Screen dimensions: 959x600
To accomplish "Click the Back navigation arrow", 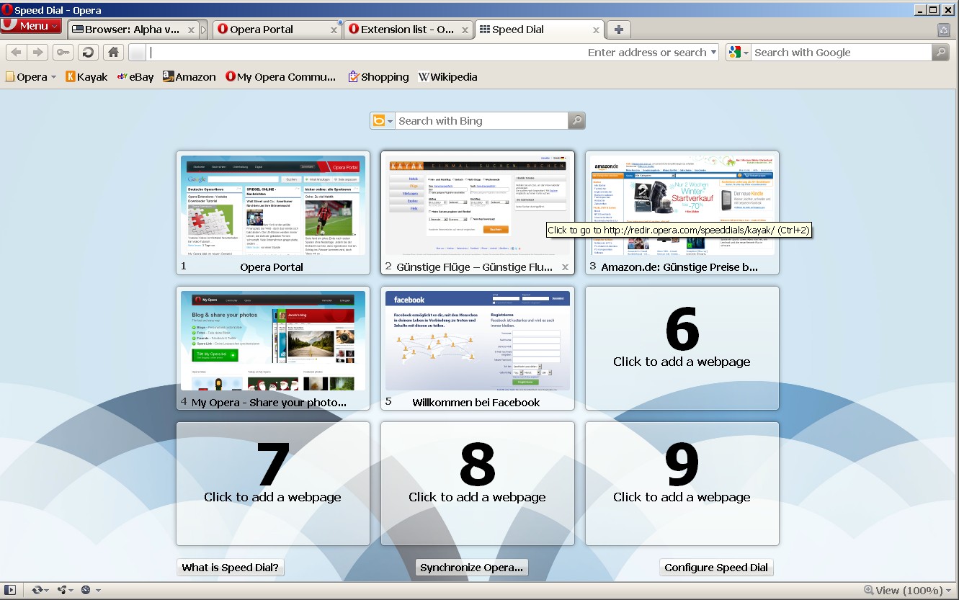I will (x=16, y=52).
